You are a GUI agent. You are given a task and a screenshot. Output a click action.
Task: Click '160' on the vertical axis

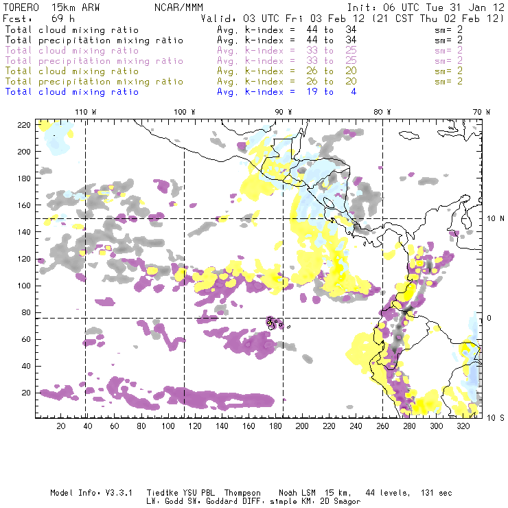pyautogui.click(x=24, y=205)
